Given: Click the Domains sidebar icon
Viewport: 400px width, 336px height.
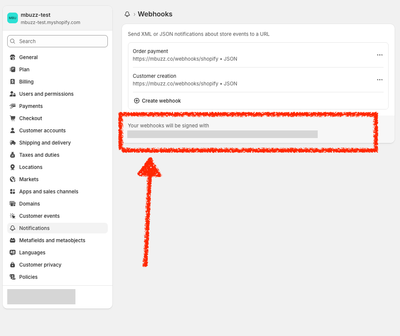Looking at the screenshot, I should pyautogui.click(x=13, y=204).
